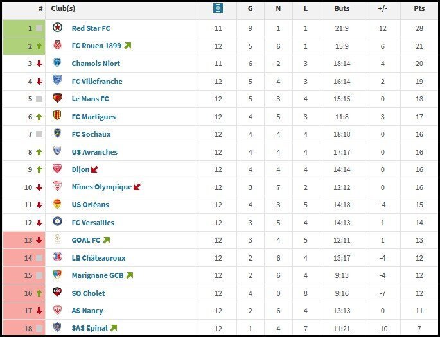The width and height of the screenshot is (440, 337).
Task: Click the Chamois Niort club crest
Action: (58, 64)
